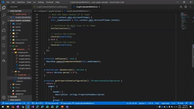194x109 pixels.
Task: Open the Windows Action Center icon
Action: (x=191, y=107)
